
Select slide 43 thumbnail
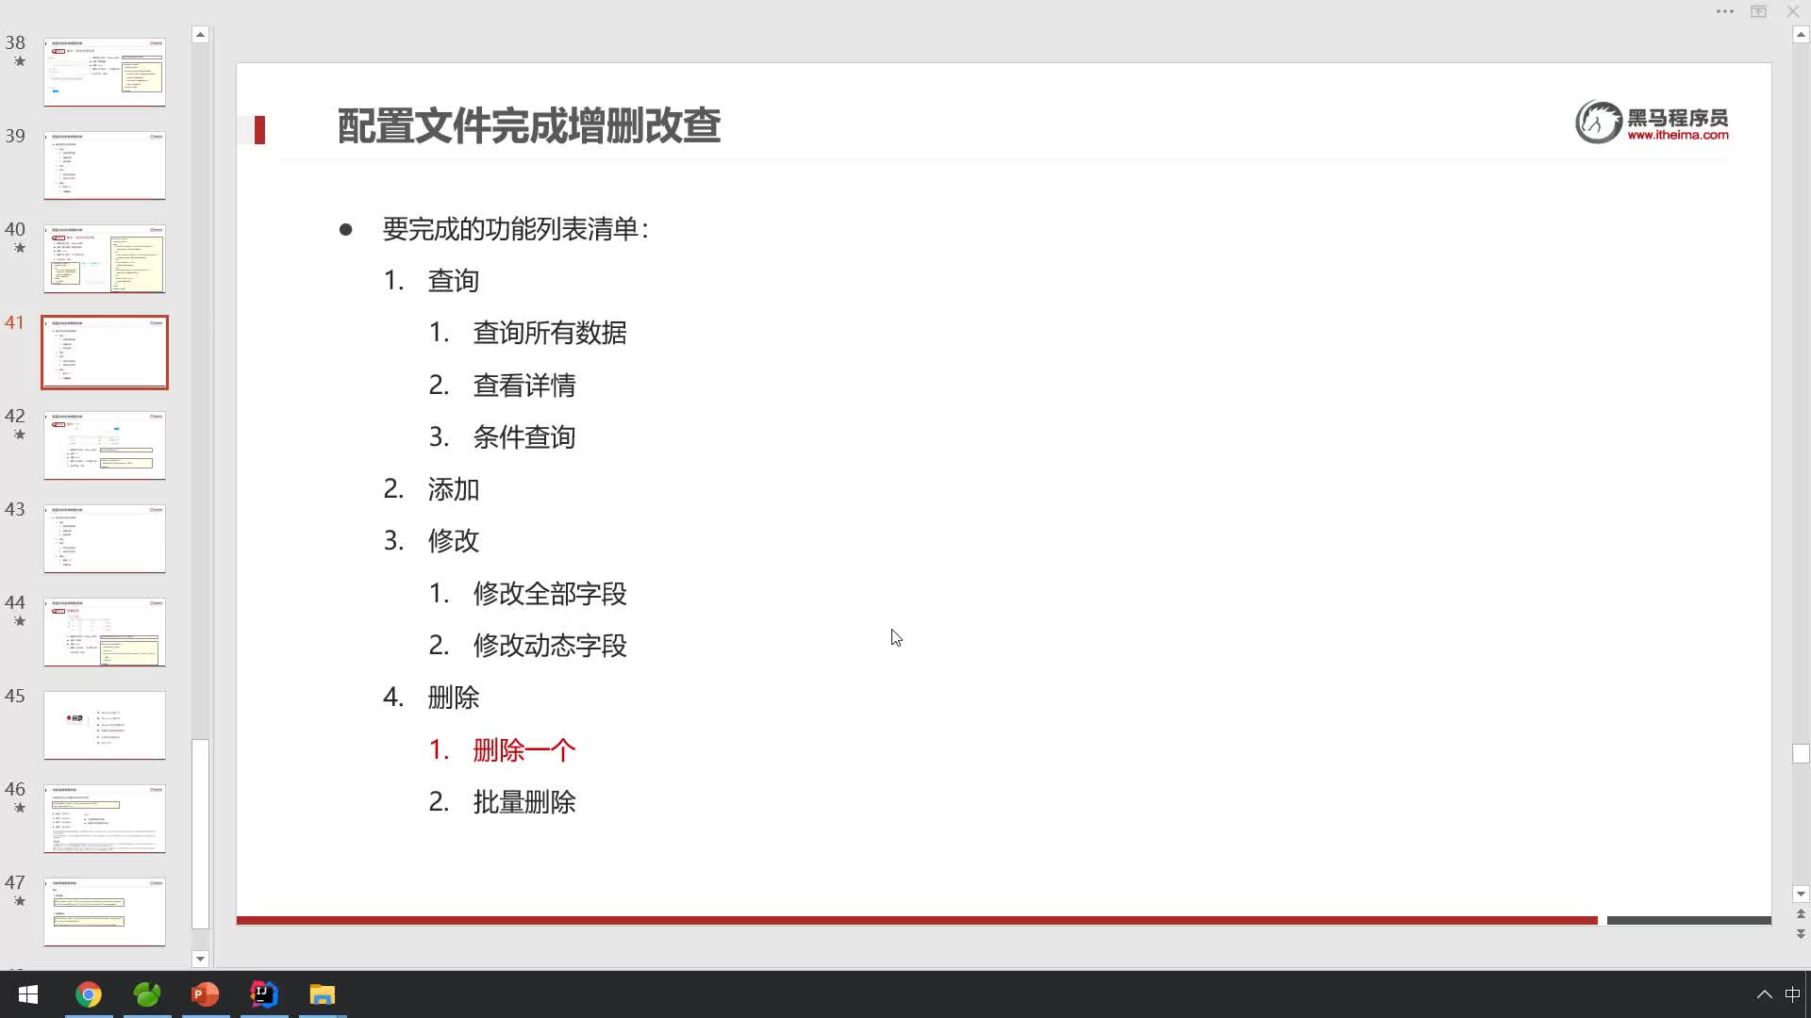(105, 538)
